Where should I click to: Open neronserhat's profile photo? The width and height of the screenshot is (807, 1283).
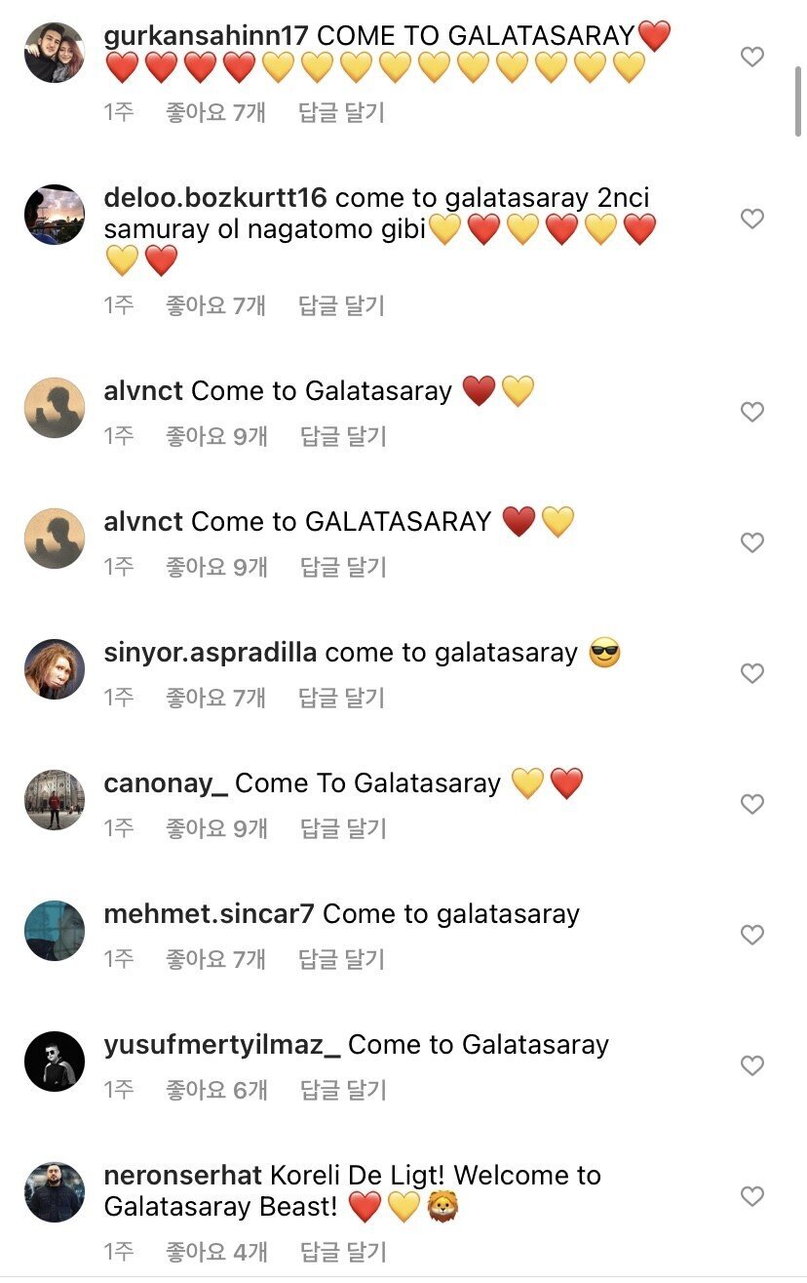55,1192
